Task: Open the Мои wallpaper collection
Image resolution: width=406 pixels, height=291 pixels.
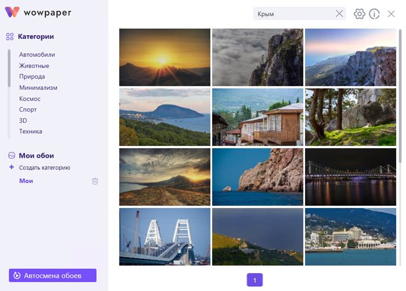Action: click(x=26, y=181)
